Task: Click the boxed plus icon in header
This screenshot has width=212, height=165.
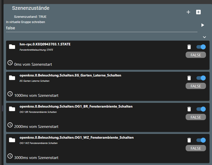Action: coord(198,12)
